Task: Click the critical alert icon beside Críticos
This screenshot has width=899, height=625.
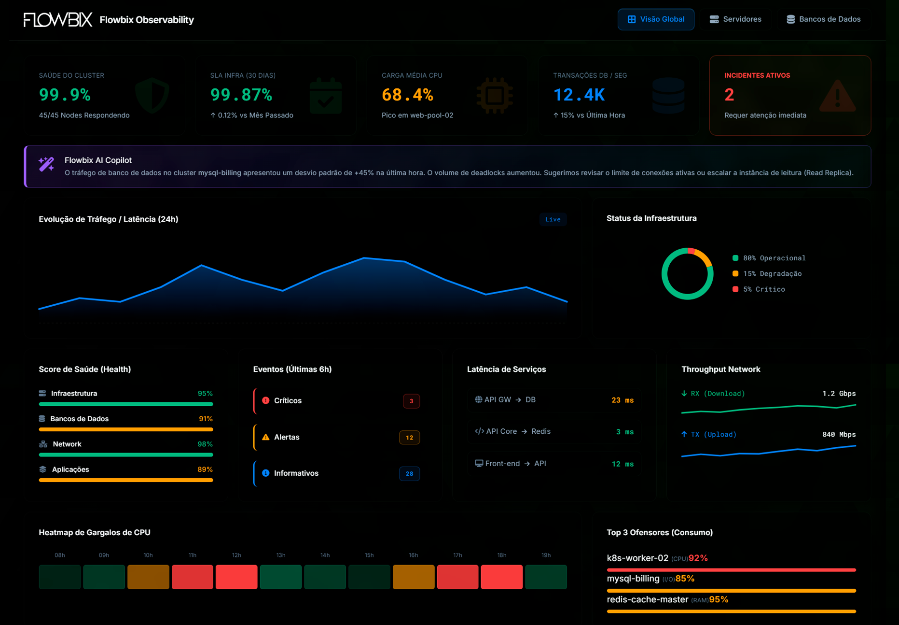Action: [265, 400]
